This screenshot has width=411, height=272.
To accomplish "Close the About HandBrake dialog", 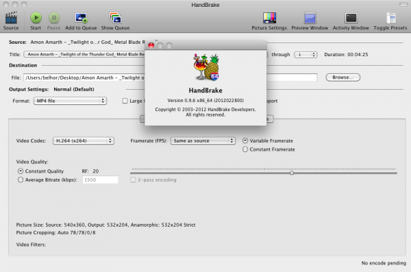I will pyautogui.click(x=151, y=45).
